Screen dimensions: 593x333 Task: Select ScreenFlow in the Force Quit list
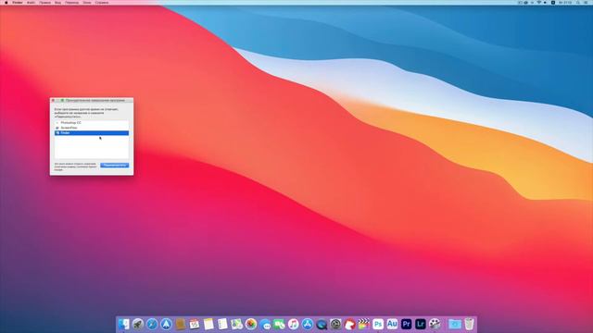[x=92, y=128]
